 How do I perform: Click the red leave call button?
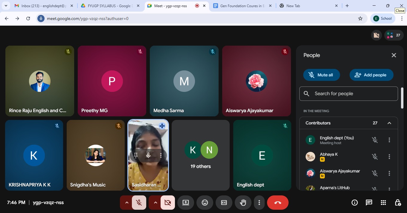pos(278,203)
